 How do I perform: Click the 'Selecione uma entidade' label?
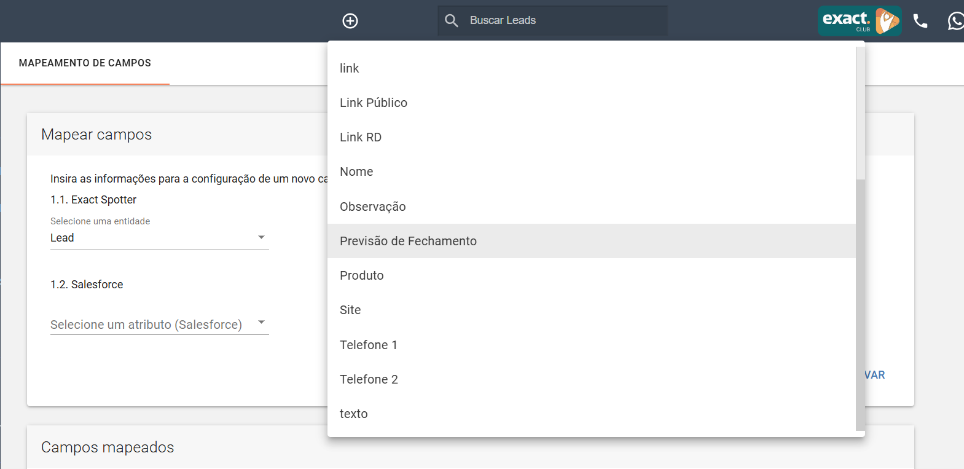[x=100, y=221]
